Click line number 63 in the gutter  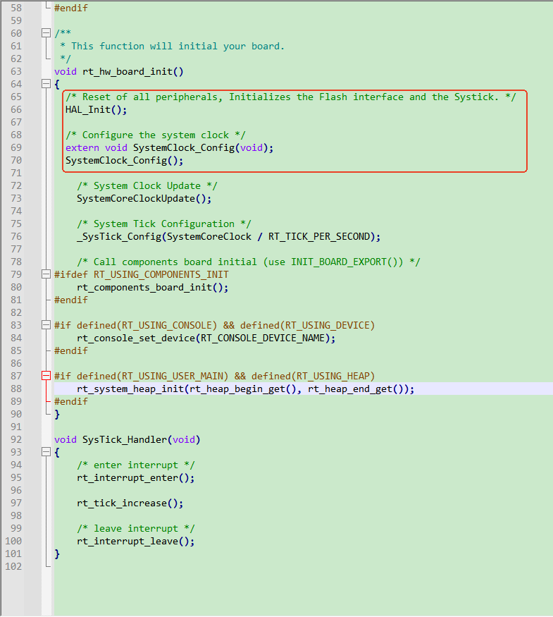(16, 71)
